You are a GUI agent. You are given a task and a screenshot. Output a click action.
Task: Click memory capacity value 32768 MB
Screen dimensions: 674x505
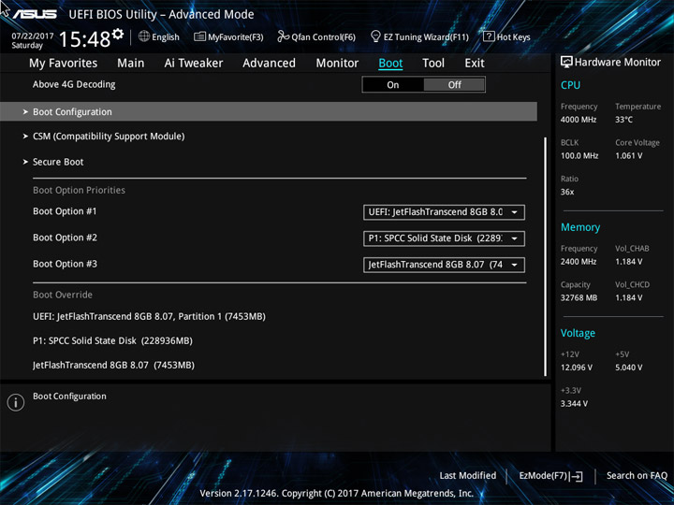[x=579, y=298]
